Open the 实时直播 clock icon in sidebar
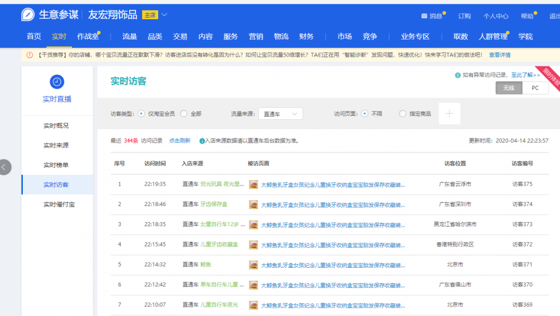 click(57, 81)
